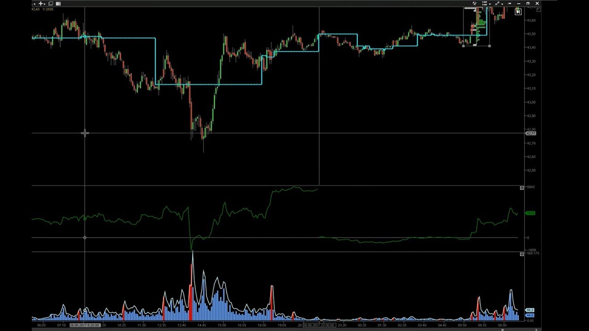Open the chain link dropdown in top-right toolbar
Image resolution: width=589 pixels, height=331 pixels.
(498, 4)
